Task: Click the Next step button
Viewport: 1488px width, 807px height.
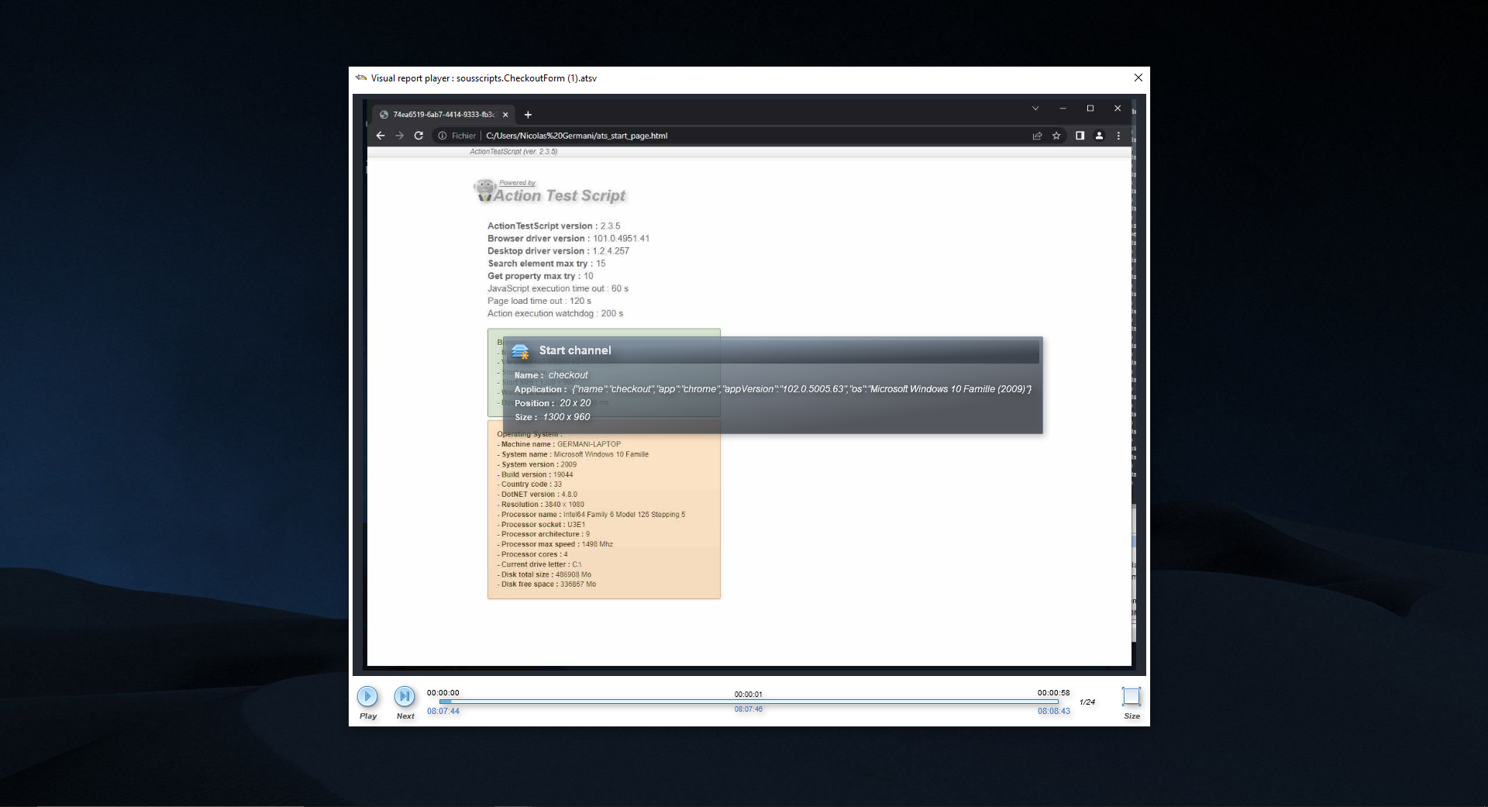Action: 405,696
